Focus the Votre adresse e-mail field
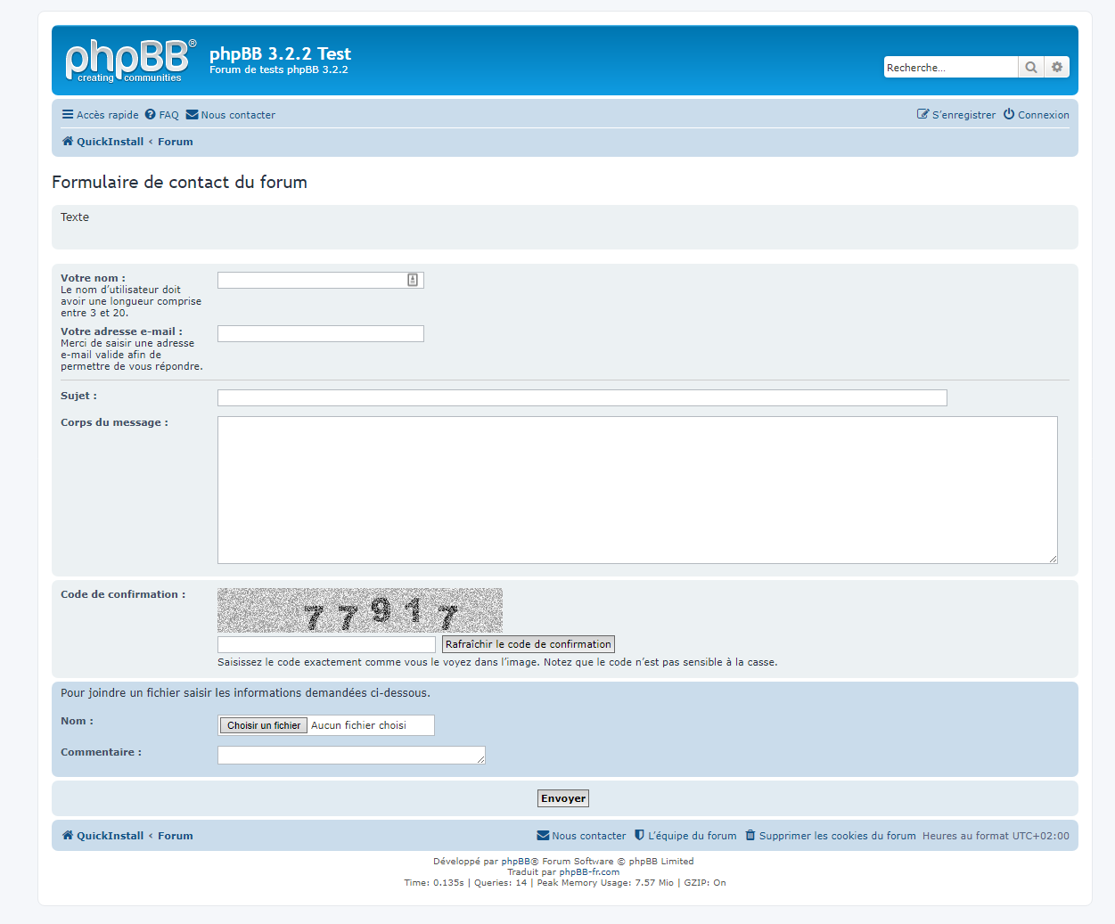Viewport: 1115px width, 924px height. (320, 333)
